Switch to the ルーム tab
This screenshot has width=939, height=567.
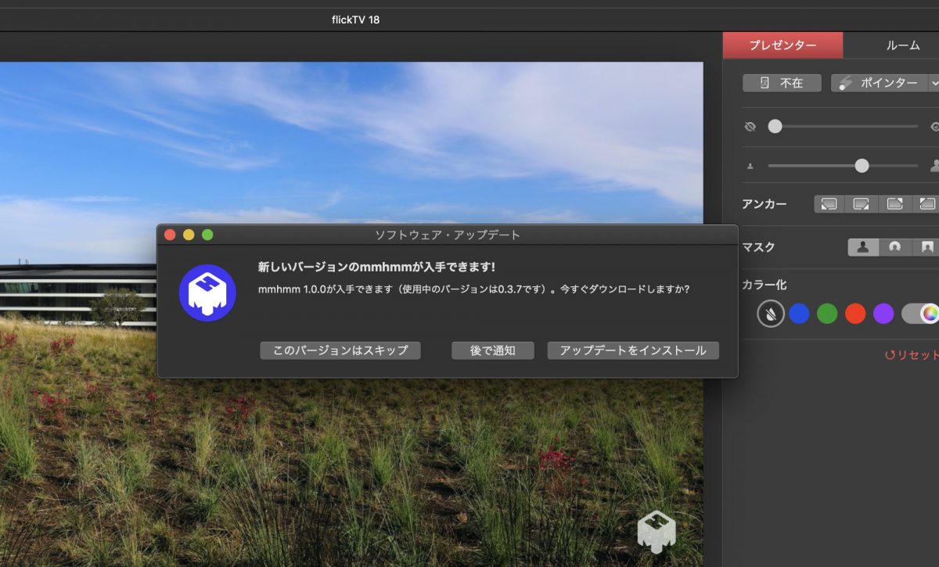coord(902,45)
